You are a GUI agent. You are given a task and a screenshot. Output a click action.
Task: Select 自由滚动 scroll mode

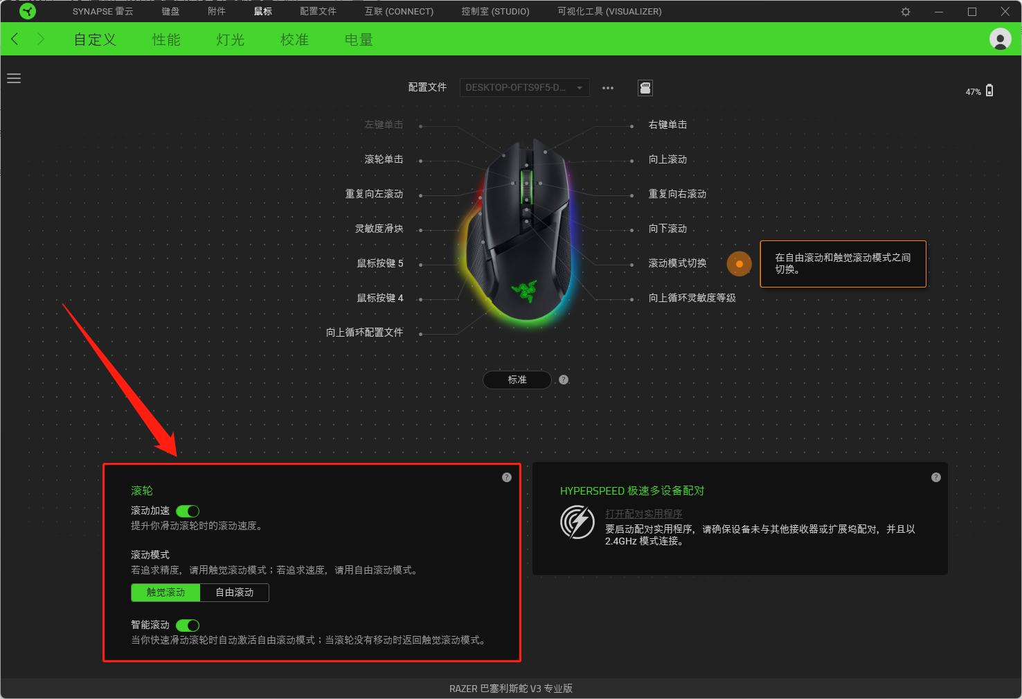(x=234, y=592)
